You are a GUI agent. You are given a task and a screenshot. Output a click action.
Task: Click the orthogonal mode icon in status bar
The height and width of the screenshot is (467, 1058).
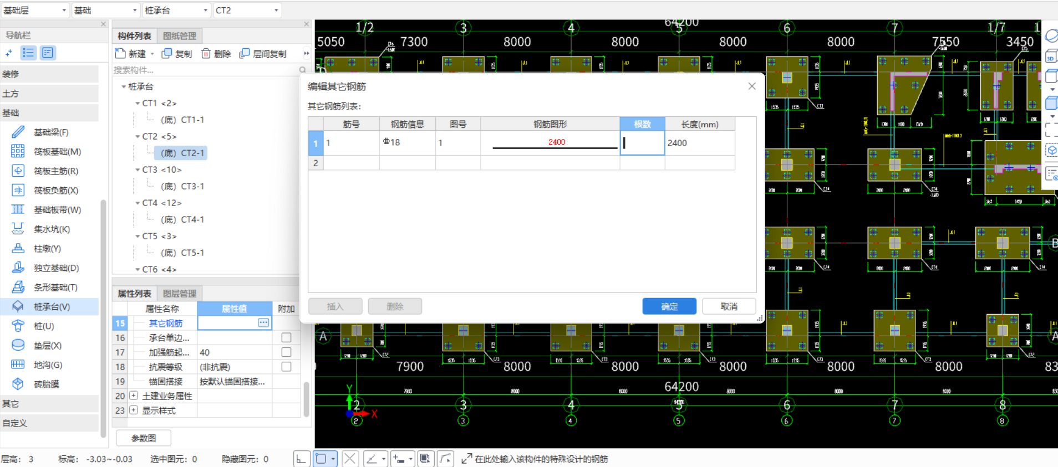click(x=301, y=459)
